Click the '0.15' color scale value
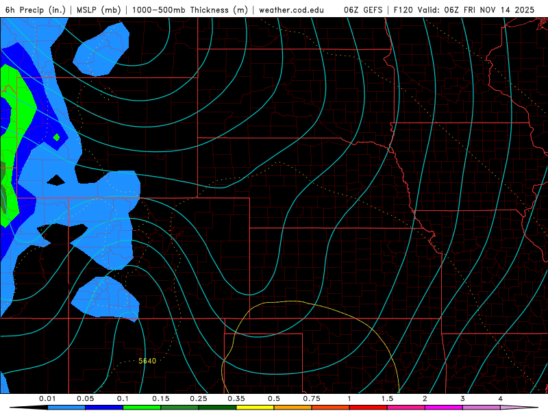This screenshot has width=548, height=411. pyautogui.click(x=161, y=399)
